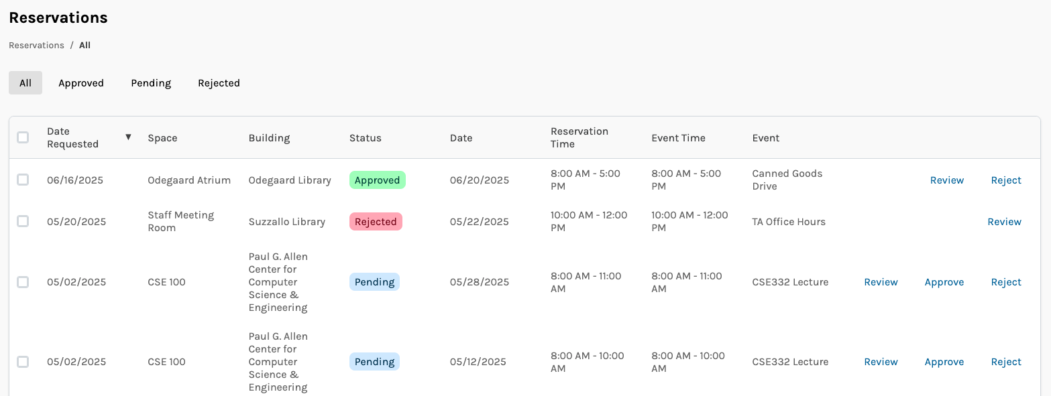This screenshot has width=1051, height=396.
Task: Check the checkbox on the last CSE 100 row
Action: pyautogui.click(x=23, y=361)
